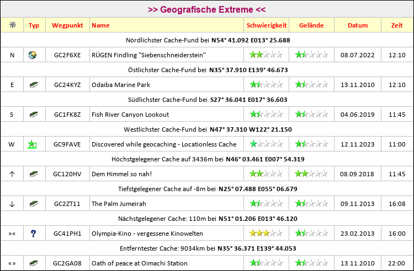The image size is (414, 271).
Task: Click the cache name The Palm Jumeirah
Action: pyautogui.click(x=119, y=204)
